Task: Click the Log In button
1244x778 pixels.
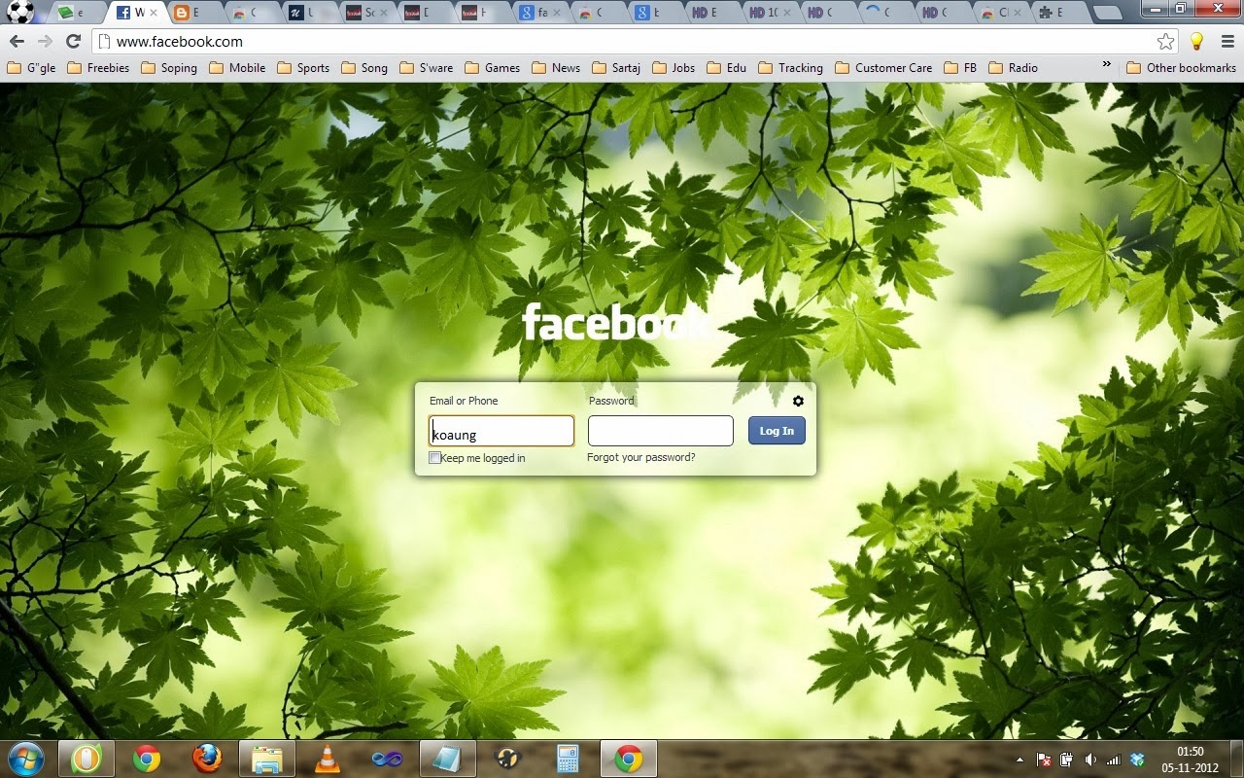Action: tap(777, 431)
